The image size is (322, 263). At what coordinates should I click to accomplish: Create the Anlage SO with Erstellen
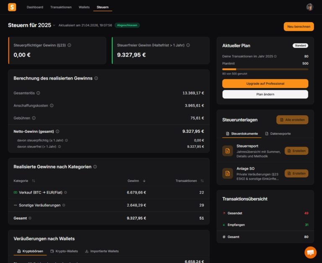pos(296,173)
